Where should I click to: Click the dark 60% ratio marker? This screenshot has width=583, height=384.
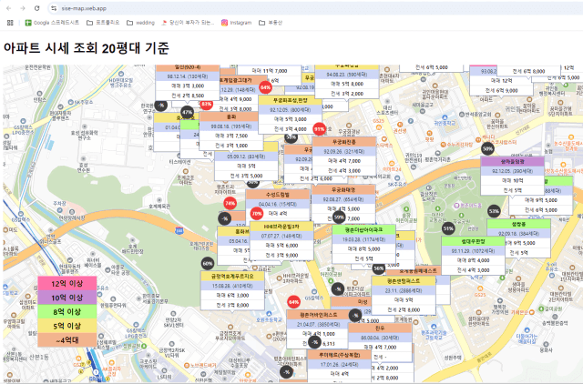click(208, 264)
